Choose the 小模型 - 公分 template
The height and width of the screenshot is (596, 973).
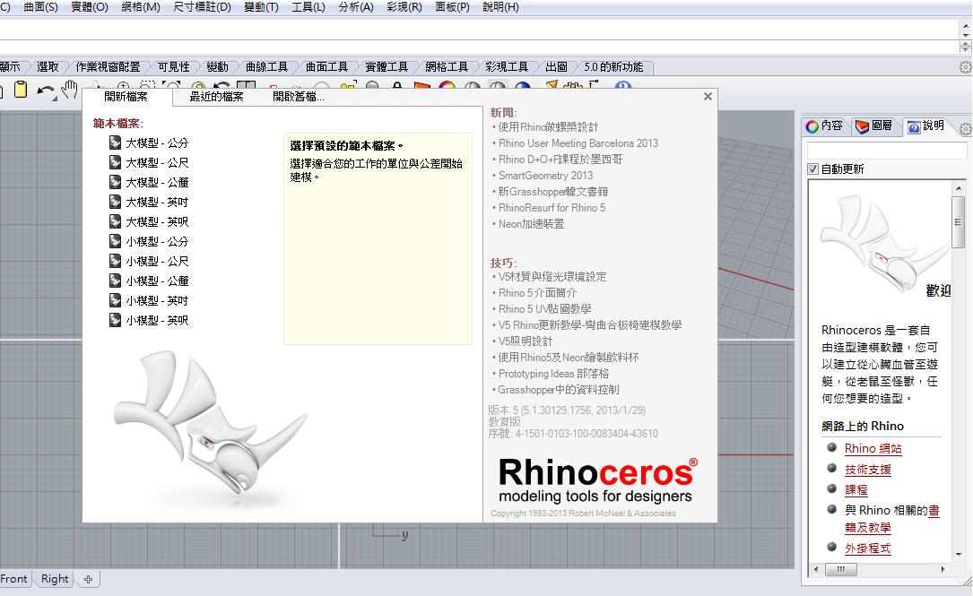(149, 241)
